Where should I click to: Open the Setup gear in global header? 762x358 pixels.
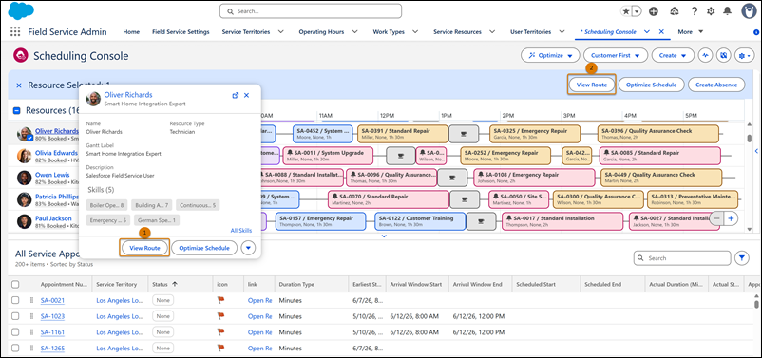coord(711,11)
